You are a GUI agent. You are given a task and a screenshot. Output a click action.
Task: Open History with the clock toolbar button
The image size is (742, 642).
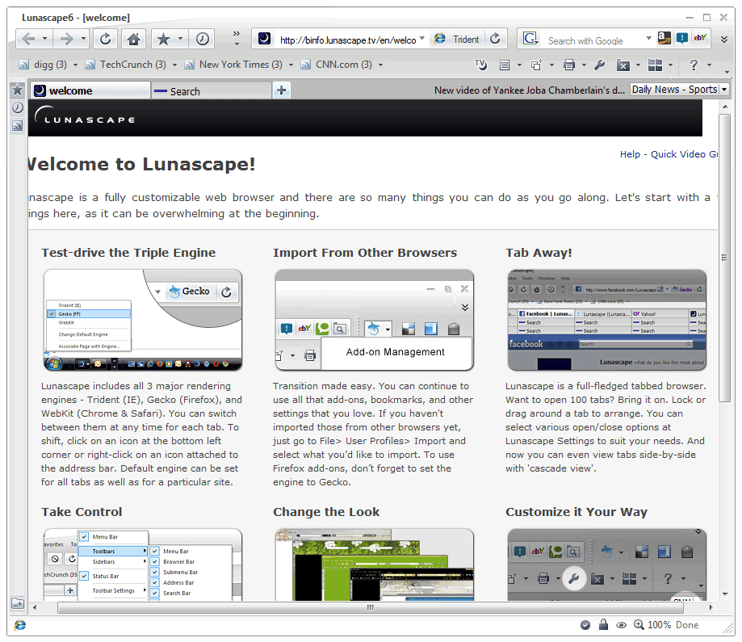[203, 39]
